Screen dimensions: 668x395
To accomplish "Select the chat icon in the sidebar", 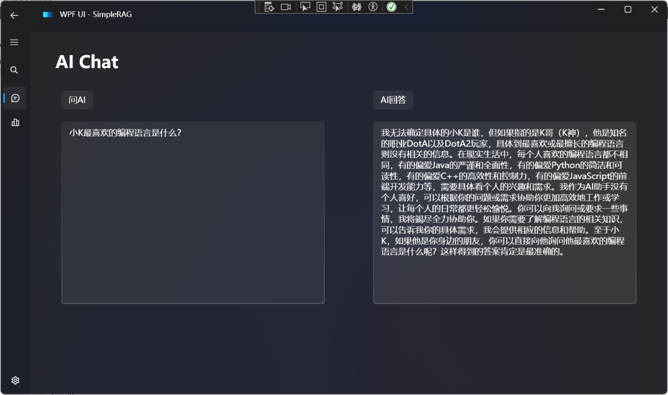I will click(14, 98).
